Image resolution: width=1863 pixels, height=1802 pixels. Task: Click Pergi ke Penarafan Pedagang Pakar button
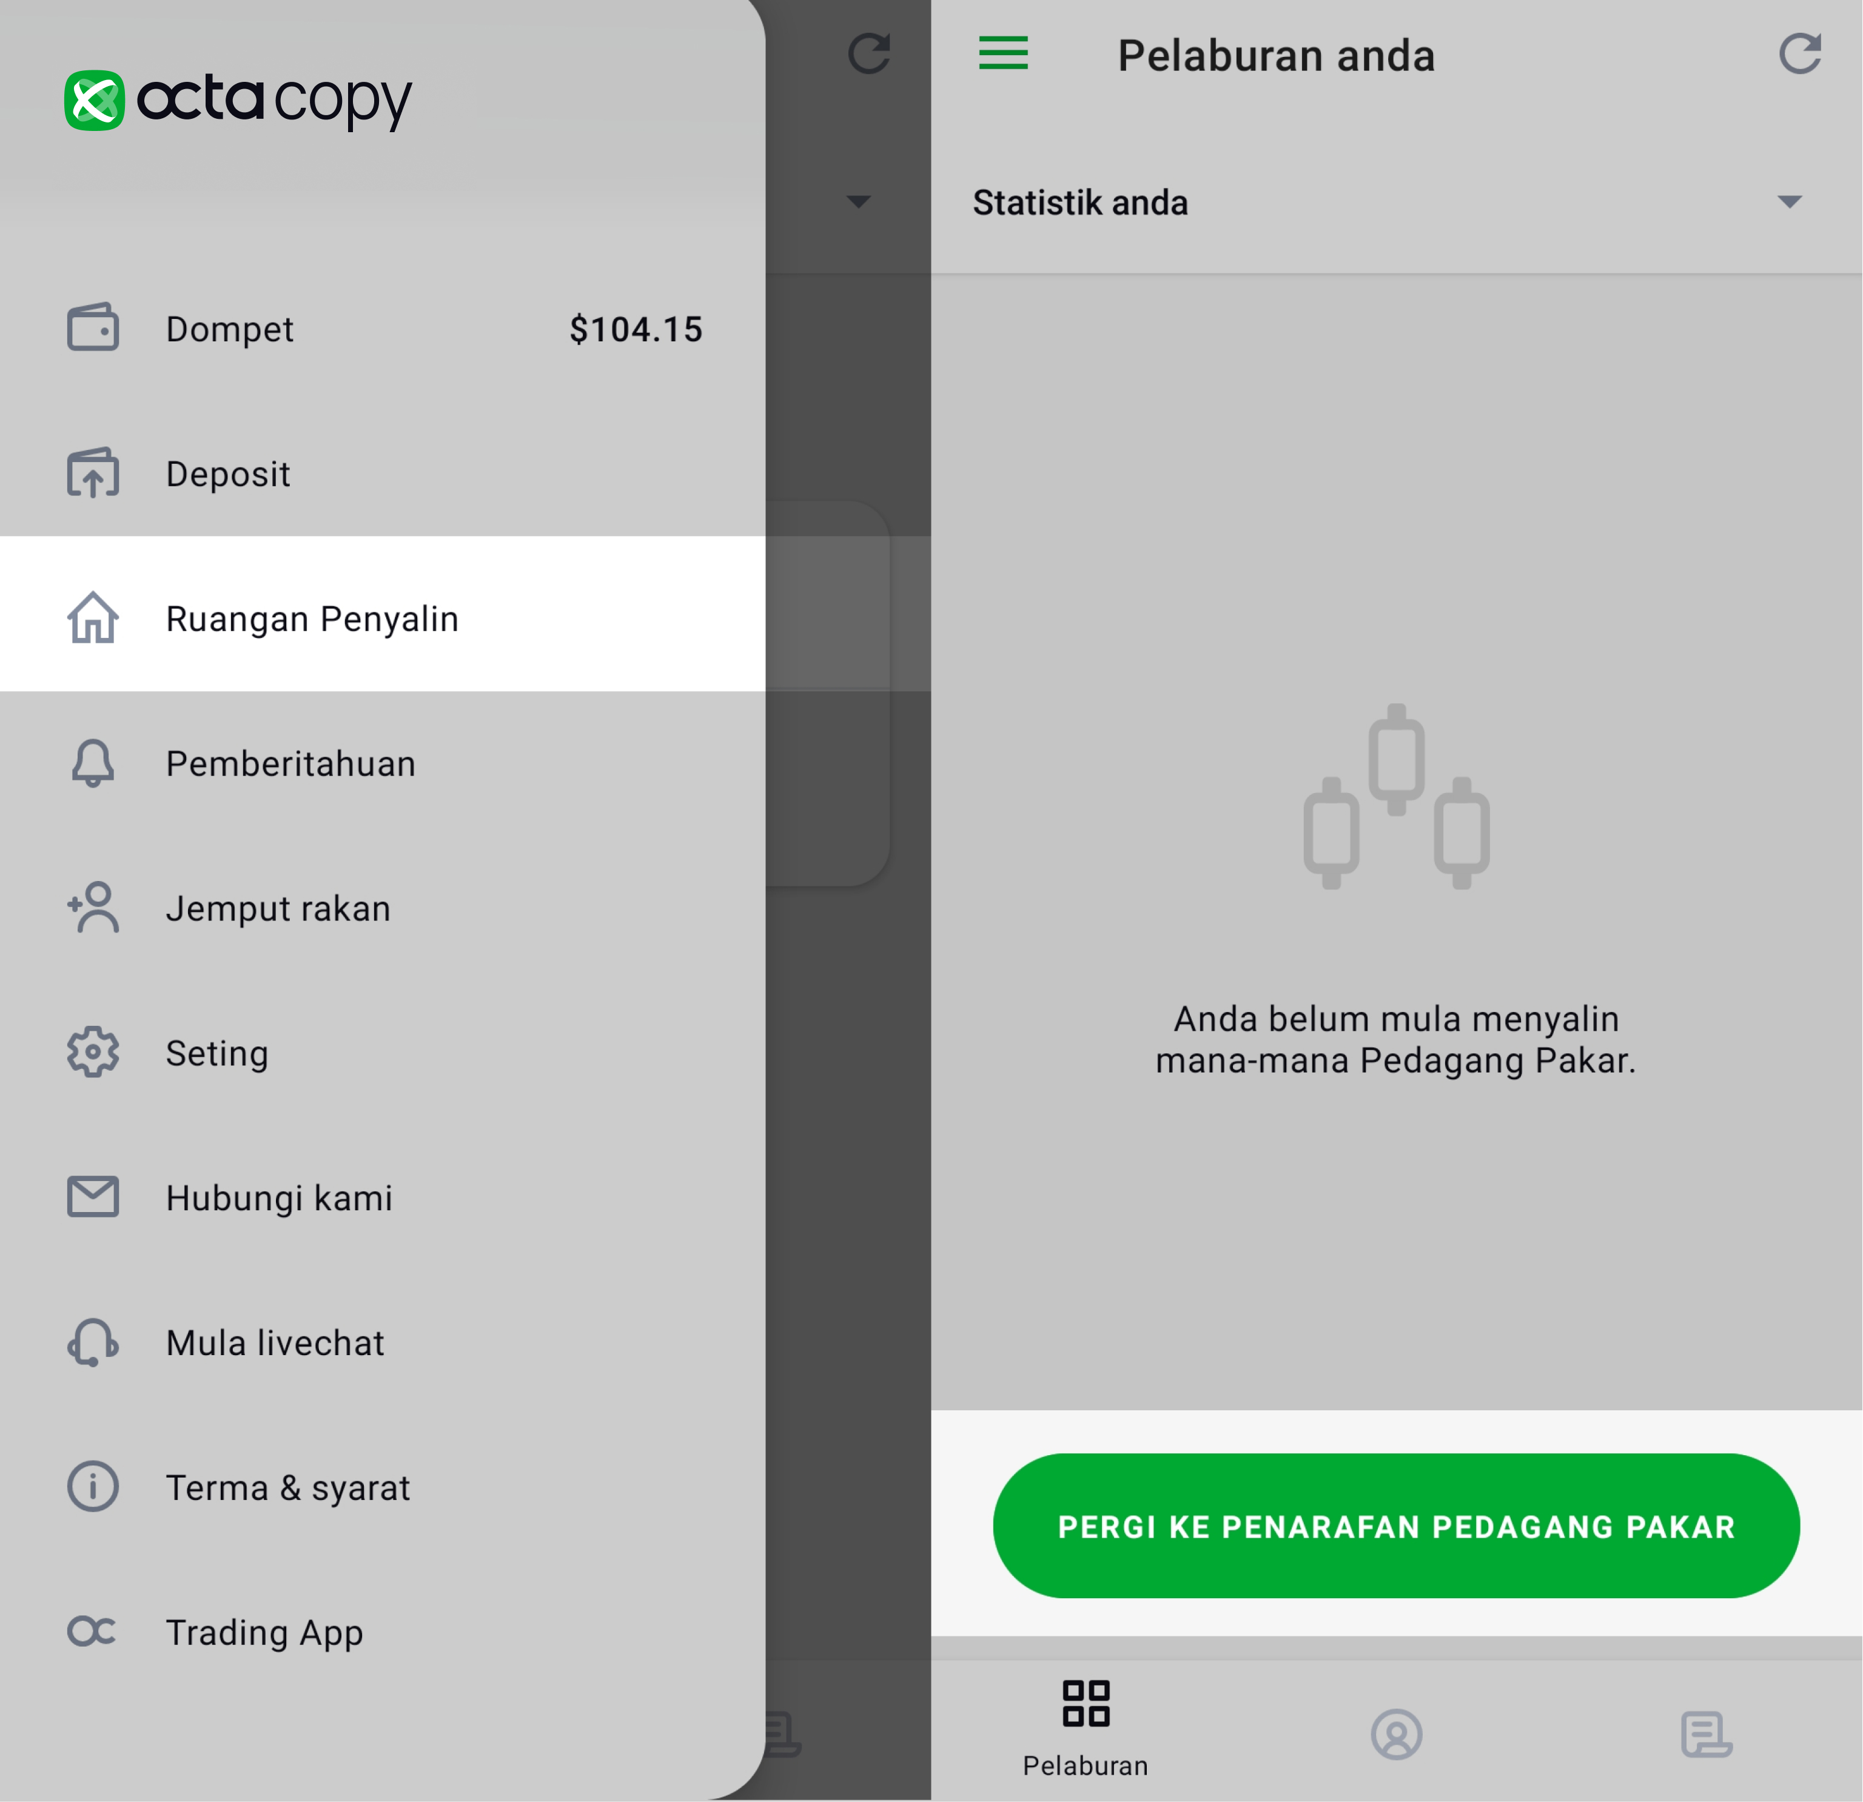tap(1396, 1526)
